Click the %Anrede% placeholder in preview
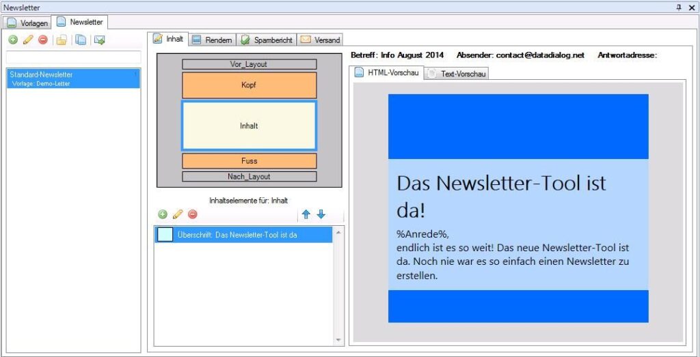This screenshot has width=700, height=357. (422, 234)
